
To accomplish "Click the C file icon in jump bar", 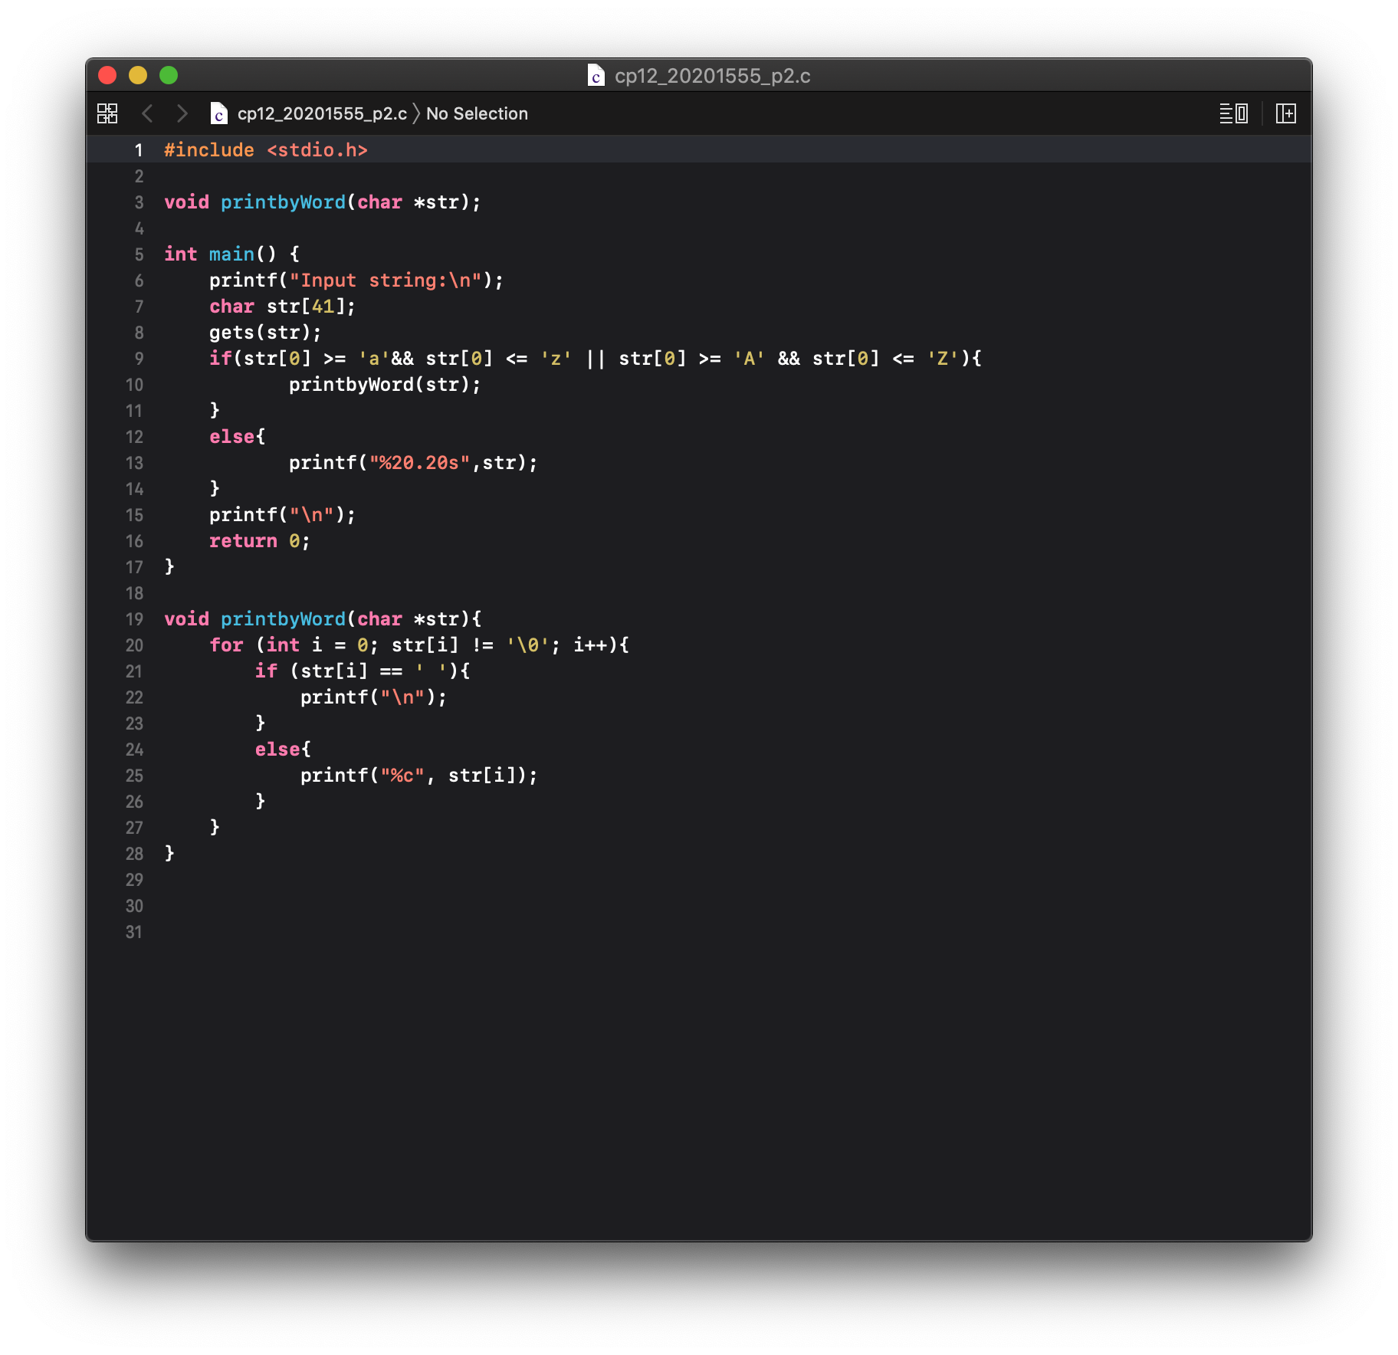I will click(x=219, y=113).
